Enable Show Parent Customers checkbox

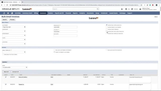click(x=107, y=27)
